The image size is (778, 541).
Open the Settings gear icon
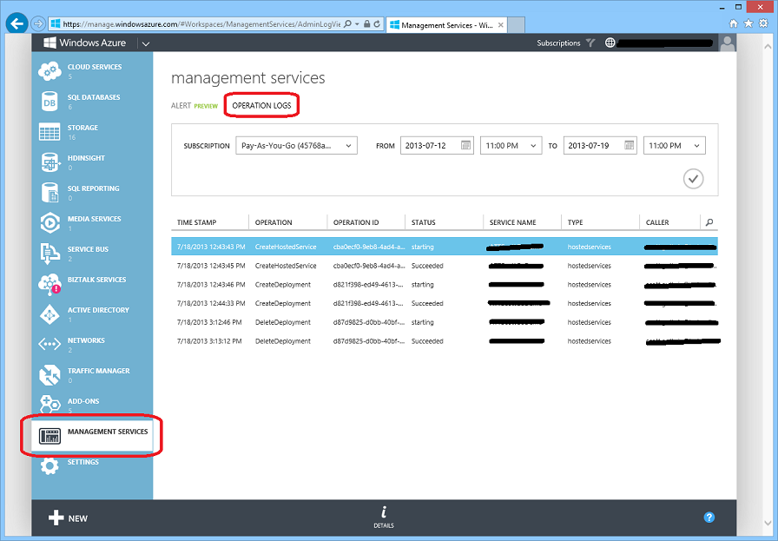pyautogui.click(x=49, y=466)
